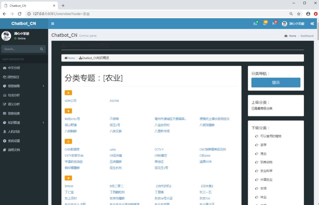Expand the 知识图谱 submenu chevron
The image size is (319, 205).
(x=43, y=122)
